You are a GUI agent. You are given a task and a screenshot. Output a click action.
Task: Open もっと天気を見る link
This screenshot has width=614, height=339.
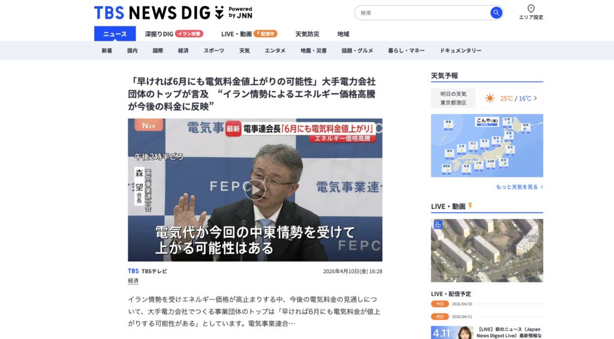coord(519,187)
